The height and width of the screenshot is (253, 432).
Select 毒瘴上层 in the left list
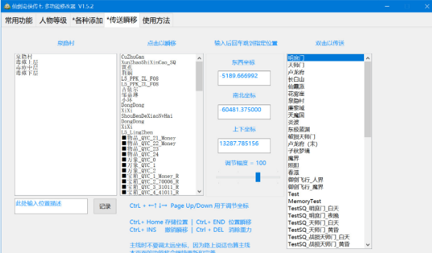click(27, 63)
